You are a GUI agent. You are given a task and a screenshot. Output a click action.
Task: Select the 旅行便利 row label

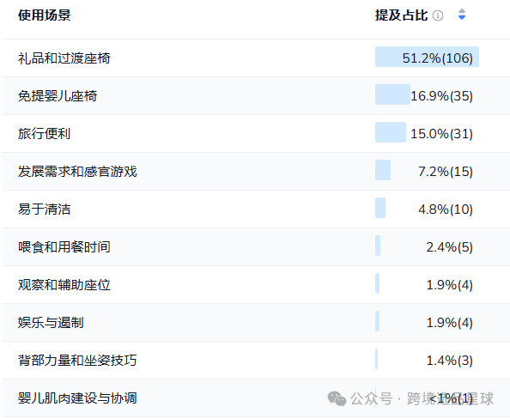[45, 134]
